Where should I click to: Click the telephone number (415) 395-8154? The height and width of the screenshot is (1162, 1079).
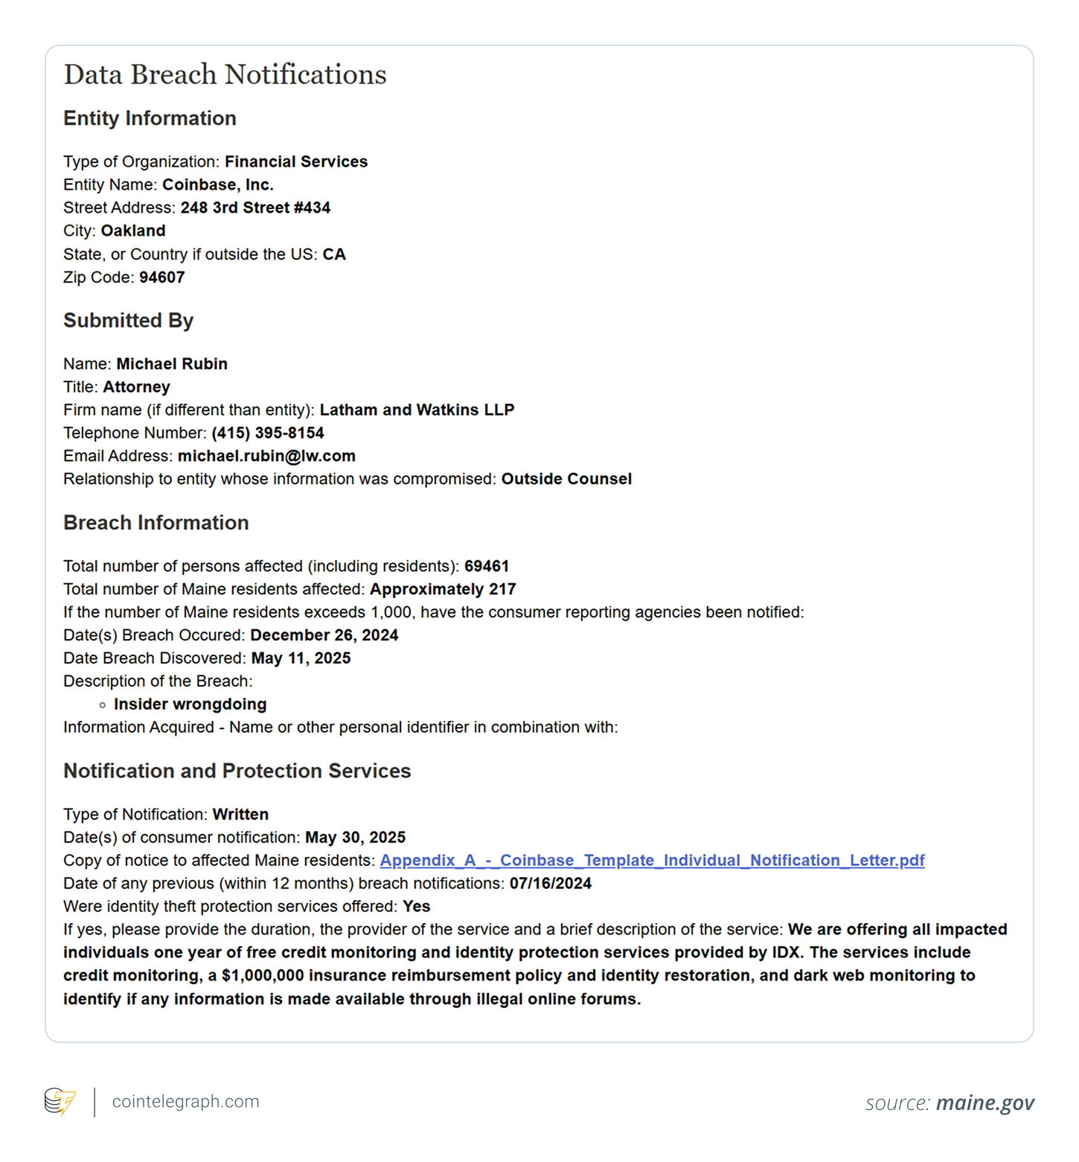click(x=268, y=433)
